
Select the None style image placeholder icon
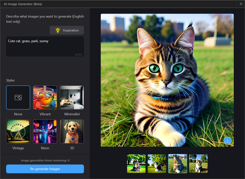(x=18, y=97)
